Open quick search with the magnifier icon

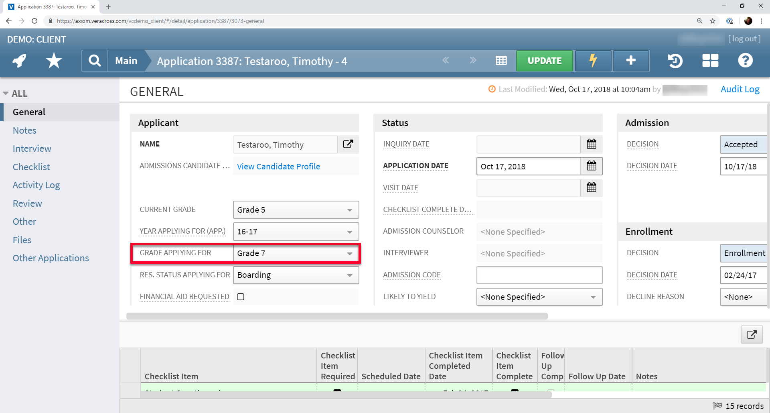tap(95, 61)
